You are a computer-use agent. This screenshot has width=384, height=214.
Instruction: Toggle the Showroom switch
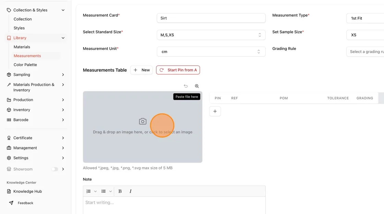(55, 169)
